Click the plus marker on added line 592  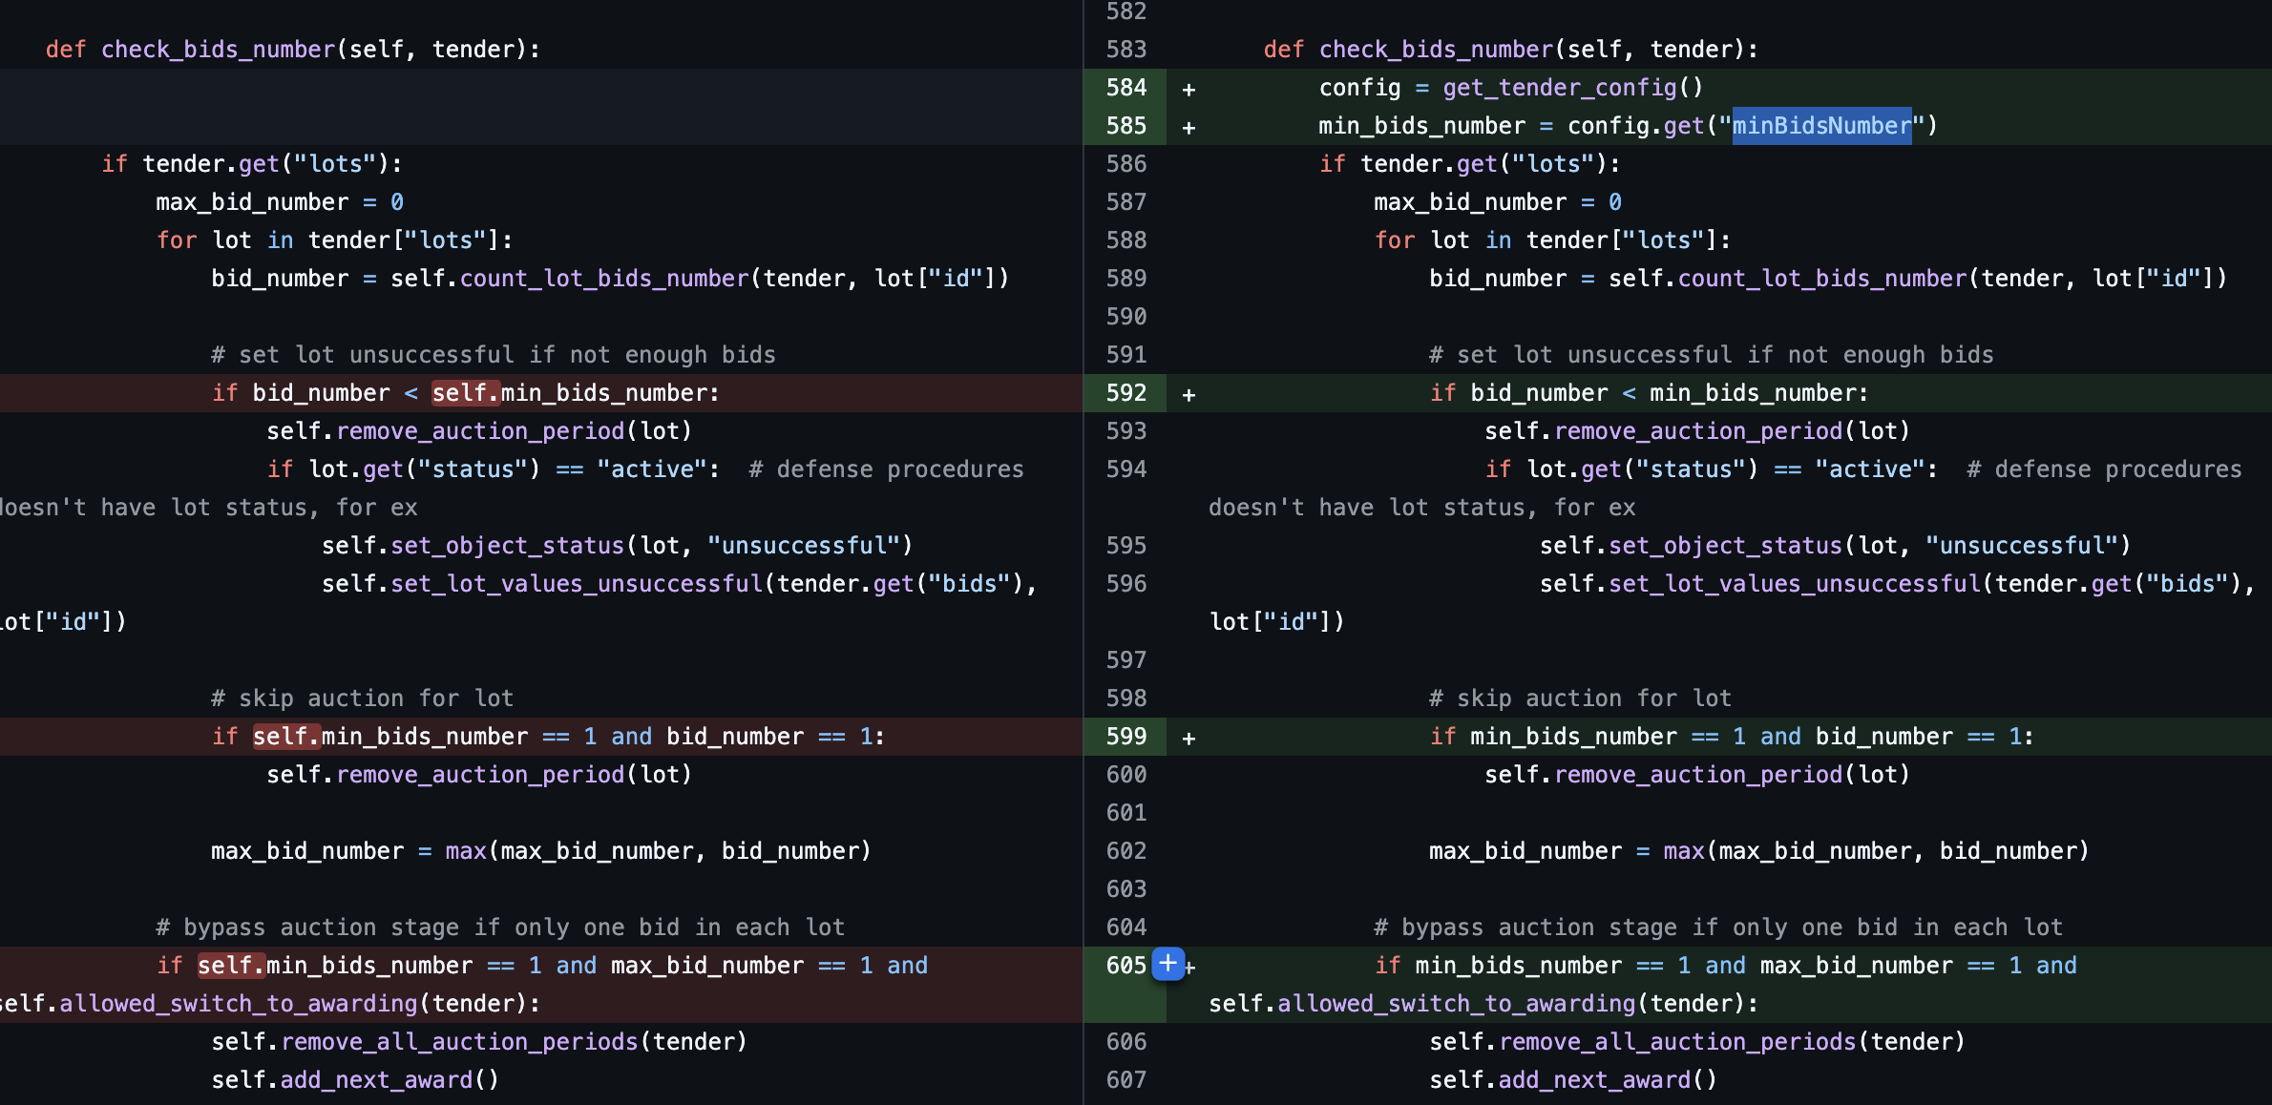[1189, 394]
